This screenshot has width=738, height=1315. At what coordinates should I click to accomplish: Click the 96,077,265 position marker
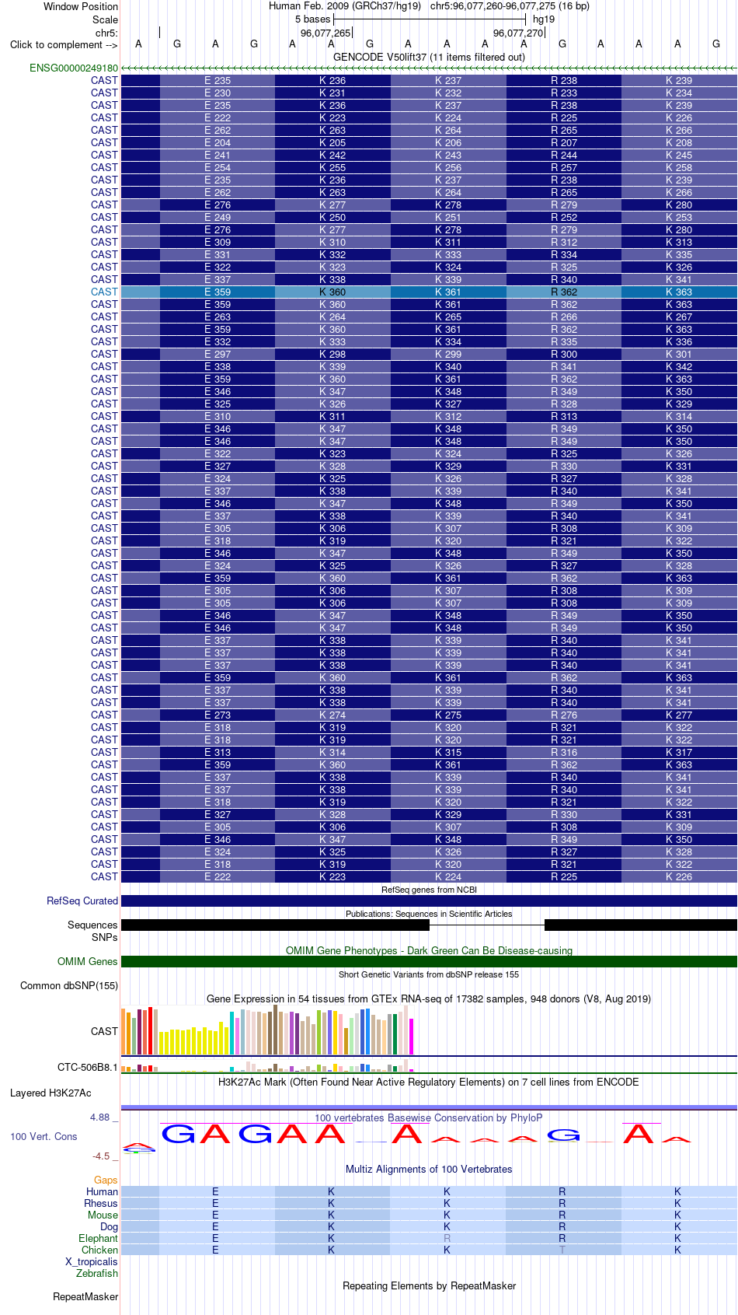325,33
